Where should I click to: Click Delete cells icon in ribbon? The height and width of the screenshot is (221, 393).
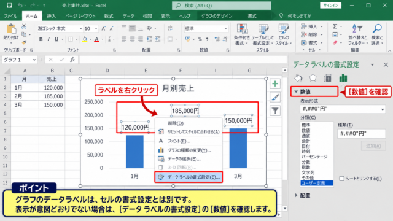point(303,34)
